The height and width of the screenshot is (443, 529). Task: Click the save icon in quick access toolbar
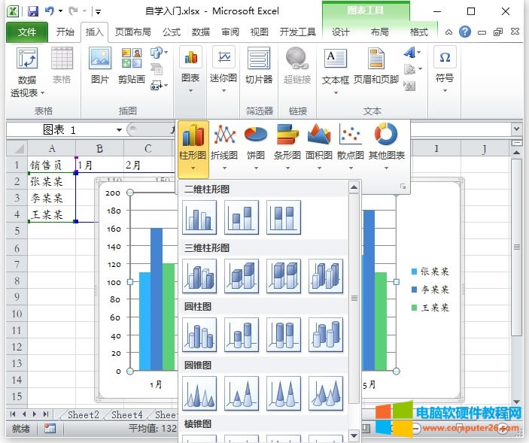(32, 11)
